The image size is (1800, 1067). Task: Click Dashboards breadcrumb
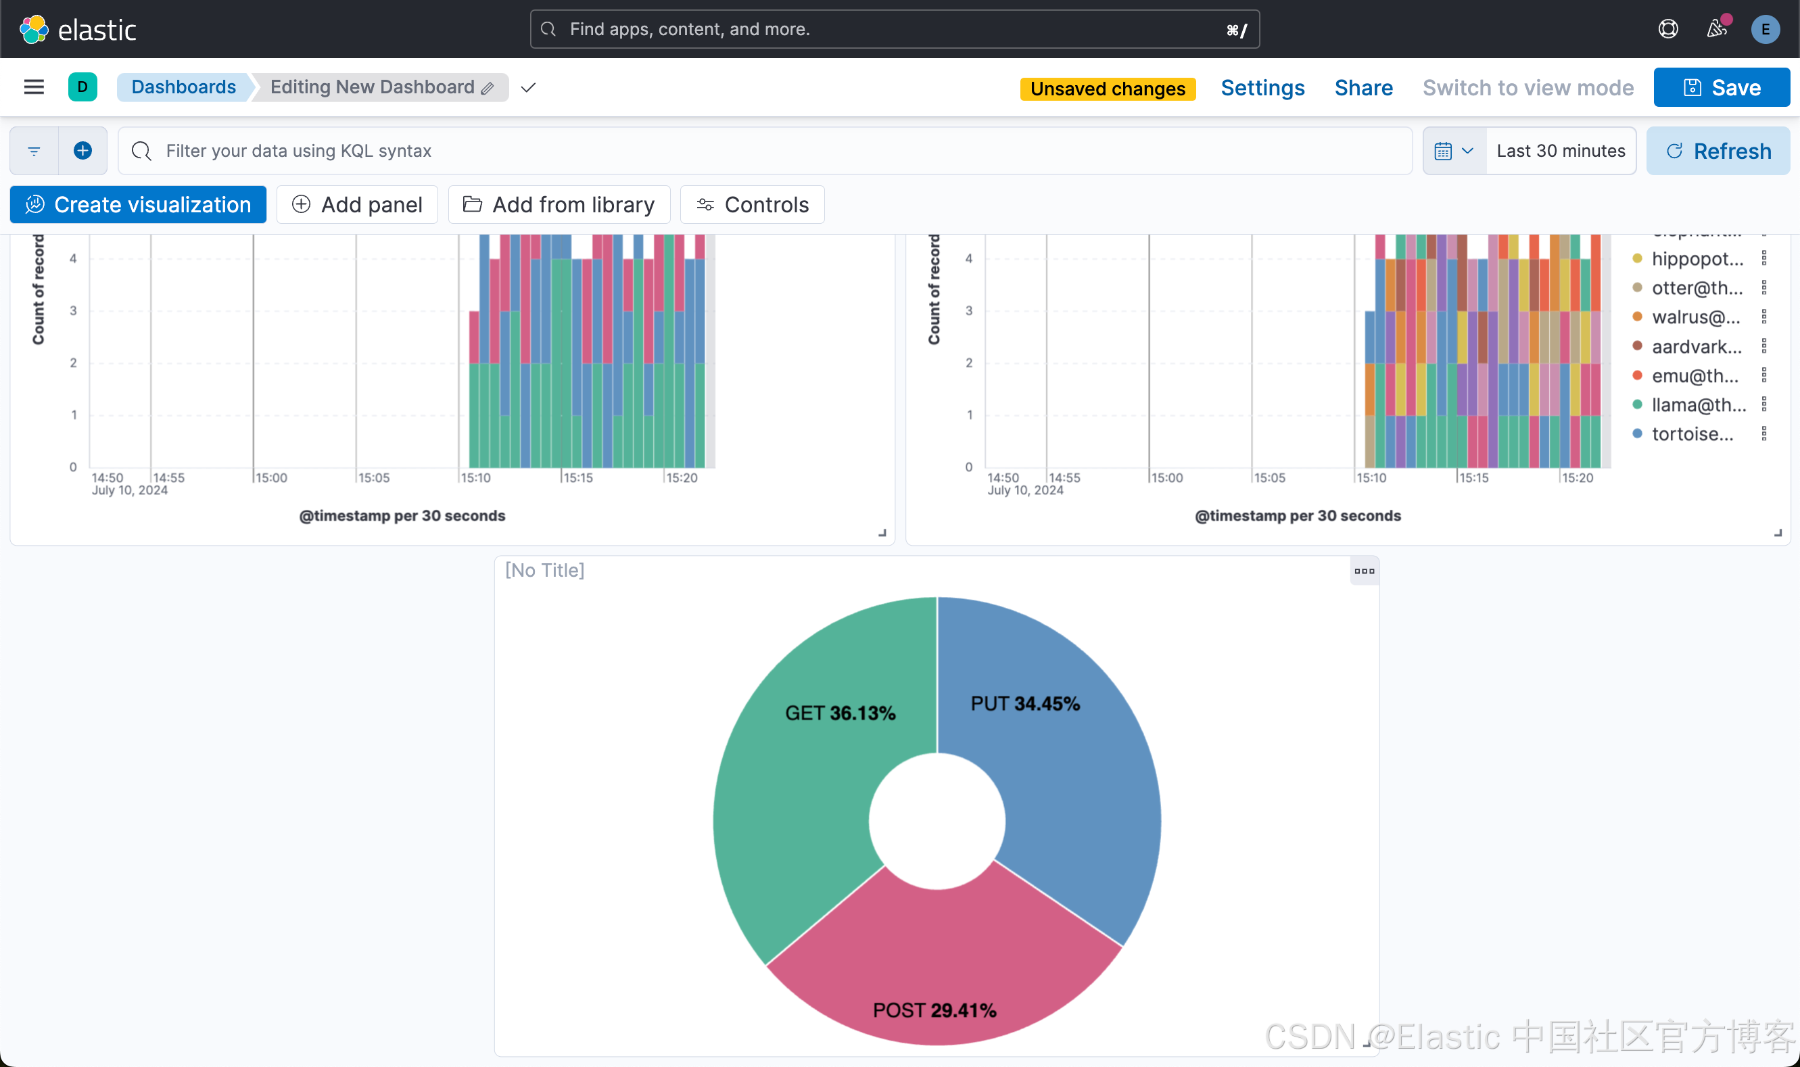[x=183, y=87]
